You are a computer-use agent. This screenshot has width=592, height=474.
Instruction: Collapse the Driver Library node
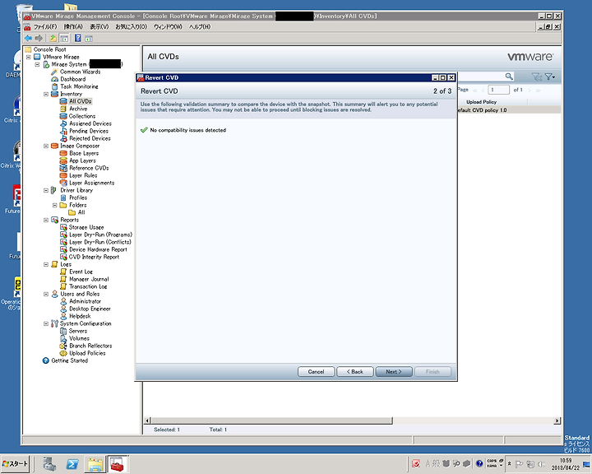[46, 190]
